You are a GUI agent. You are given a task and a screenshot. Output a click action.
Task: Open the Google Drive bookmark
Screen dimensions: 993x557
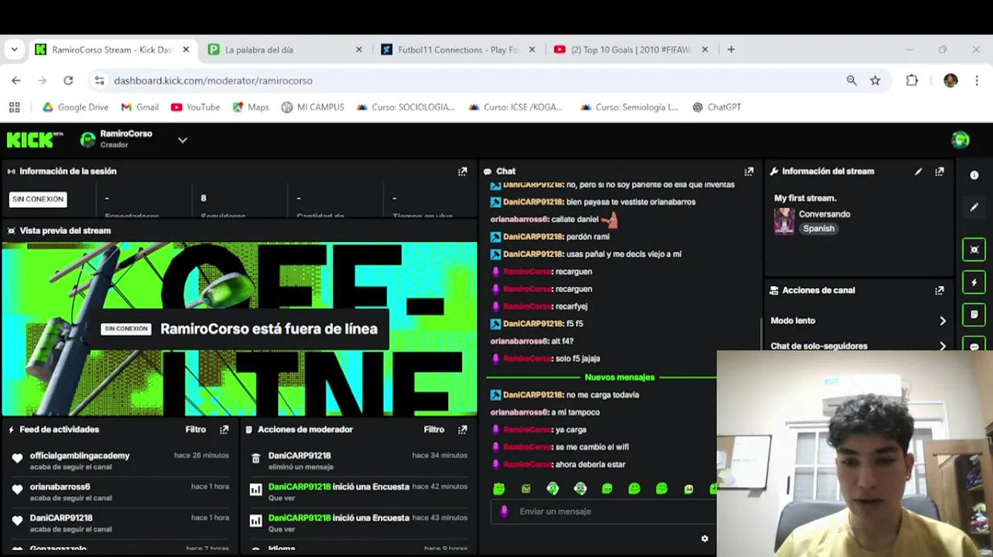click(75, 108)
